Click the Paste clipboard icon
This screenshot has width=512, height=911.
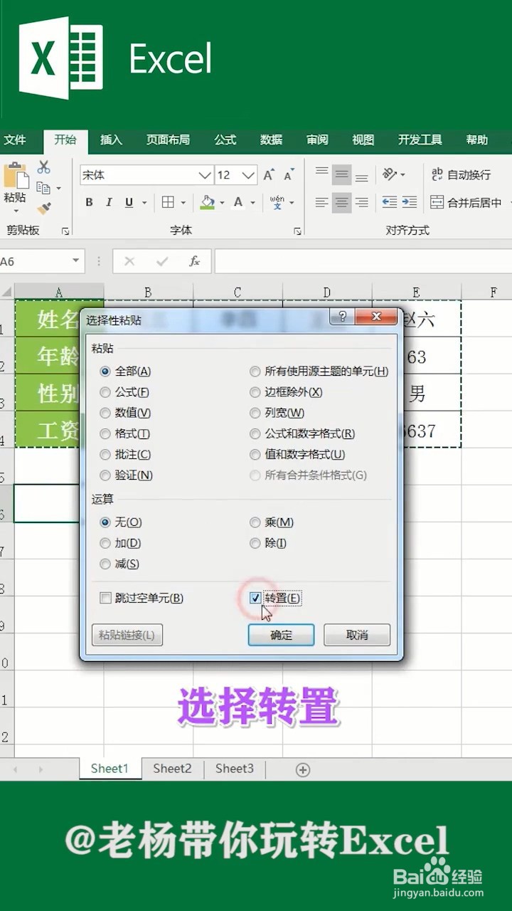(15, 176)
